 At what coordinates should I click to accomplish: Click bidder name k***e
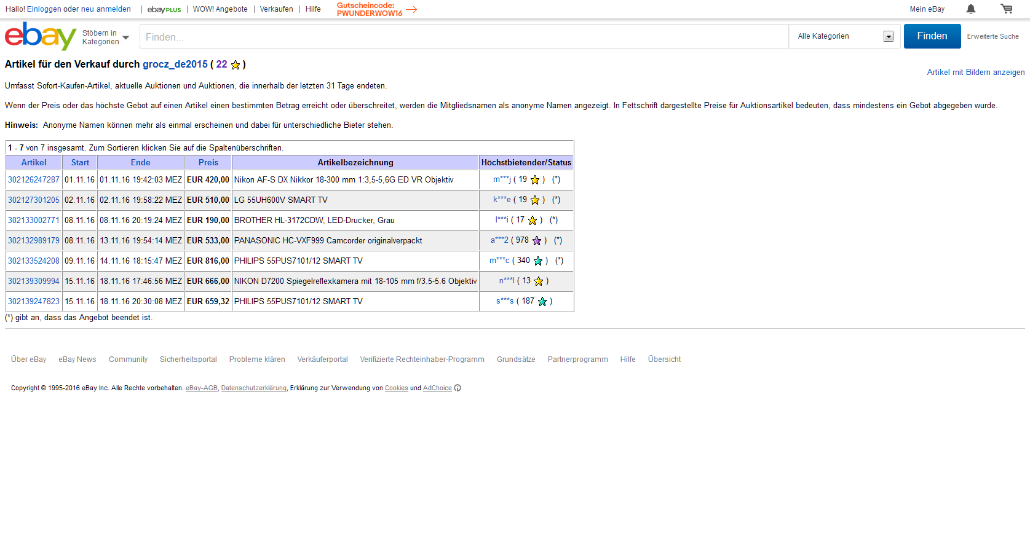(x=502, y=200)
